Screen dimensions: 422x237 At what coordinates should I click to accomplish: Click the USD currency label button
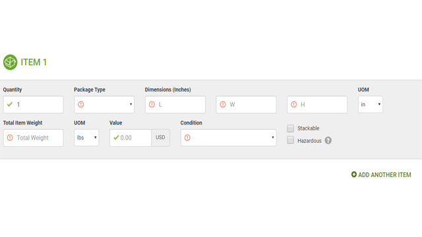point(160,138)
